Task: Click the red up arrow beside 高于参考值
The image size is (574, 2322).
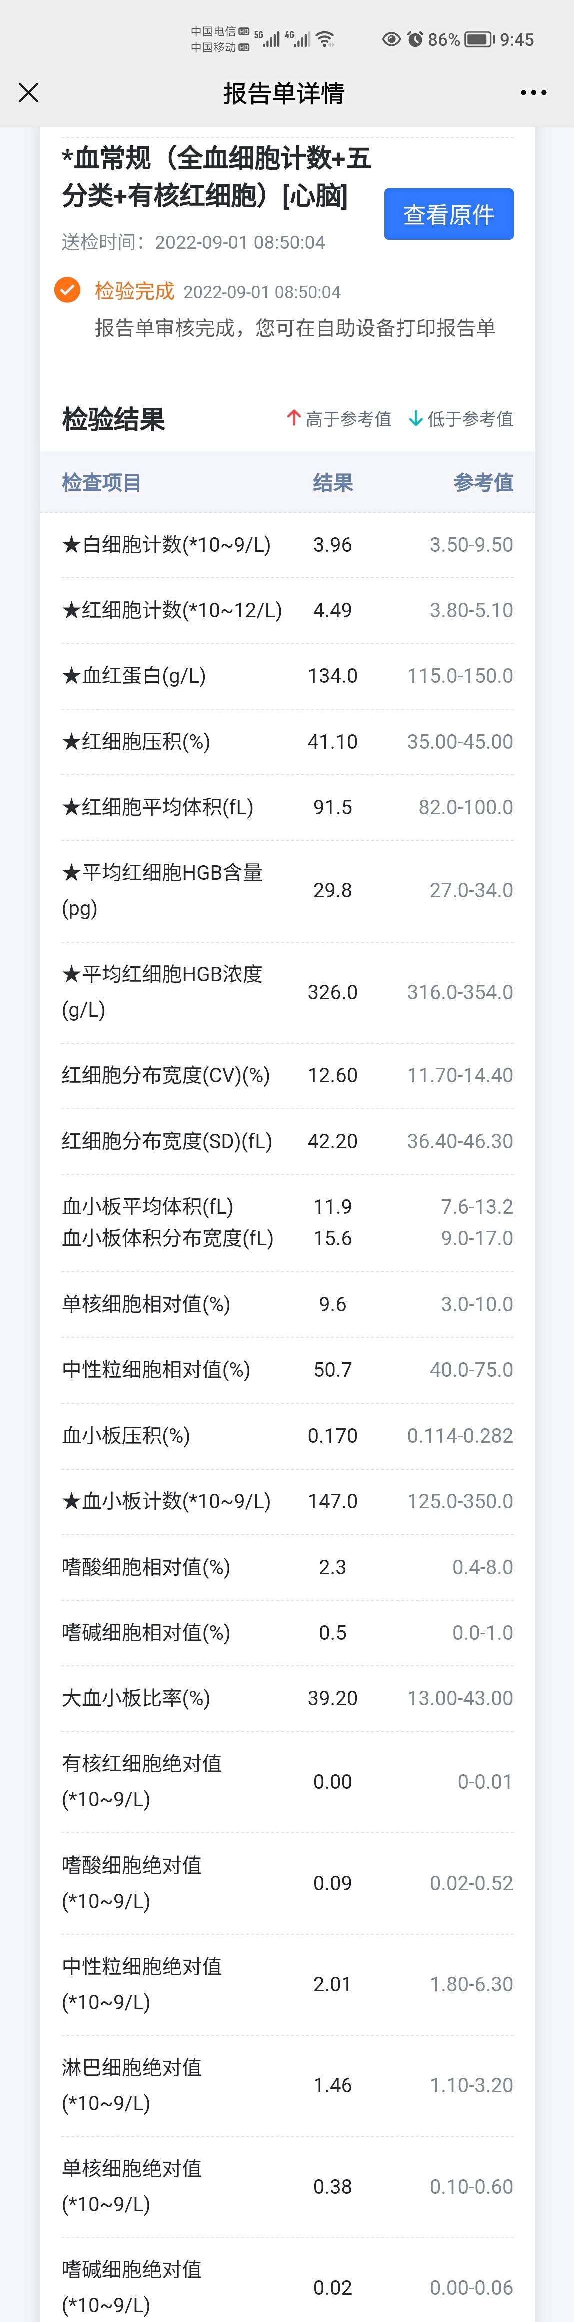Action: [x=293, y=418]
